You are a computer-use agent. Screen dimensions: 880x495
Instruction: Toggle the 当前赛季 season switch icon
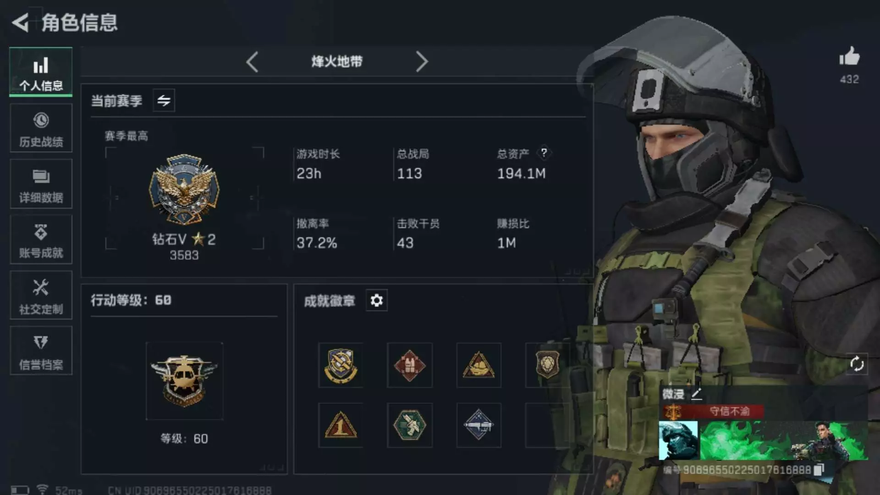tap(164, 100)
